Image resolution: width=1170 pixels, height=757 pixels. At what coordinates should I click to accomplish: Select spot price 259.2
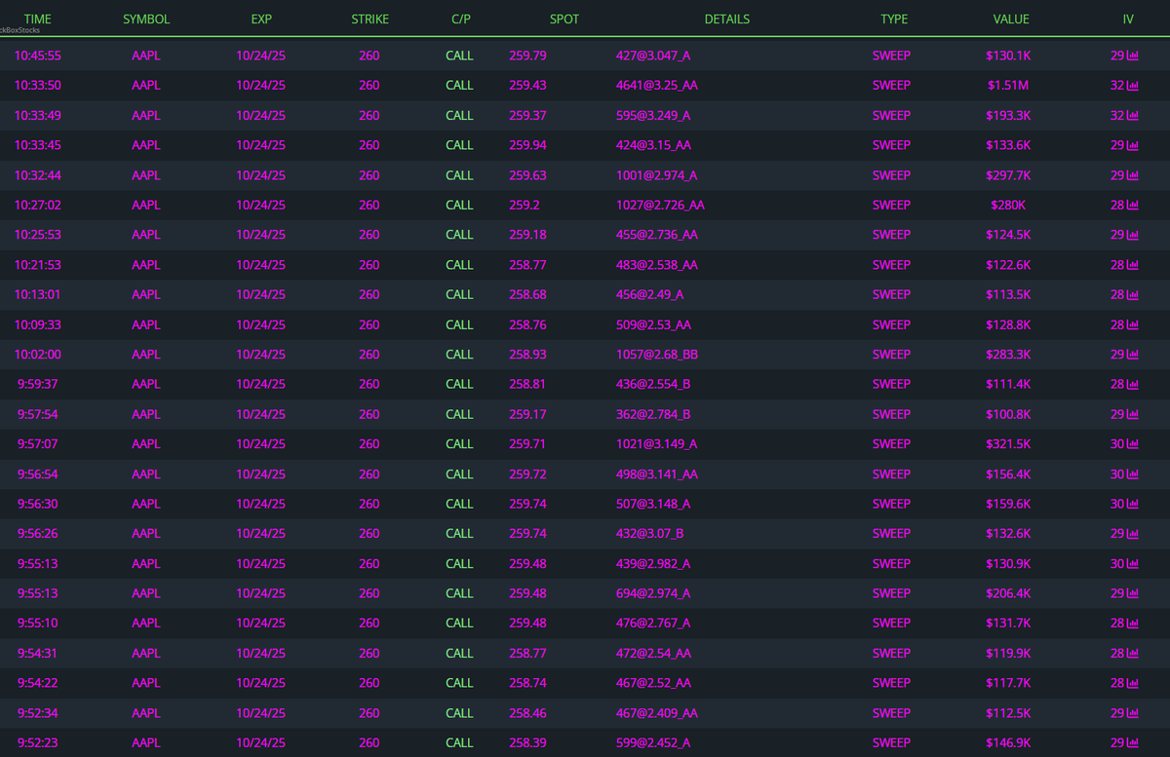point(525,206)
